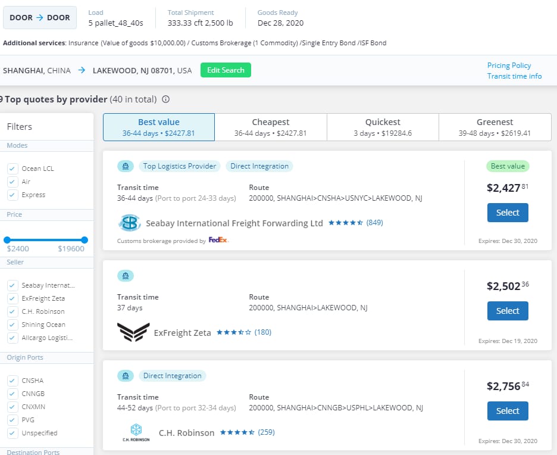Click the Modes filter section header
Image resolution: width=557 pixels, height=455 pixels.
(x=46, y=145)
